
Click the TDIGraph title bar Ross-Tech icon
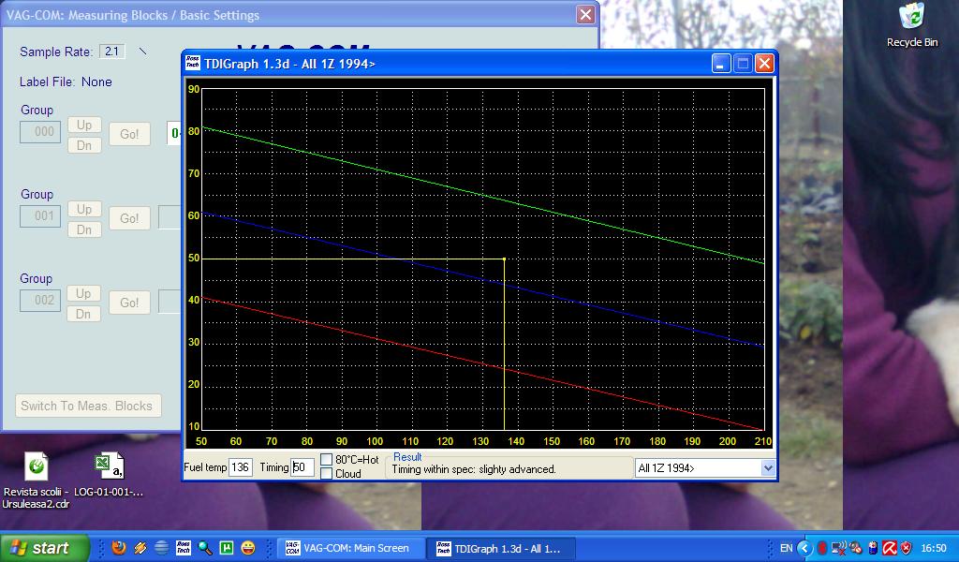click(x=192, y=63)
